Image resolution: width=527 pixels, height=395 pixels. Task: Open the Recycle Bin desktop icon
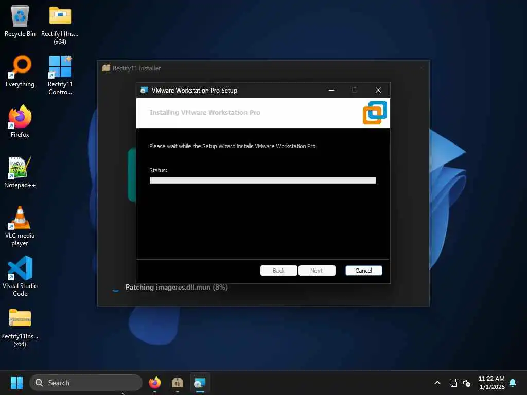(x=20, y=21)
